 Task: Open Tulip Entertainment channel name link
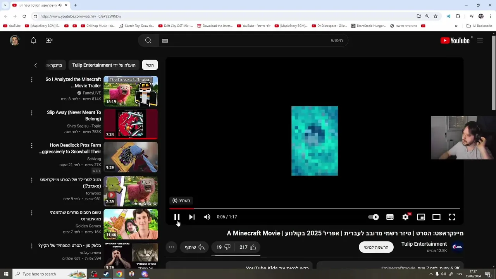(x=424, y=244)
